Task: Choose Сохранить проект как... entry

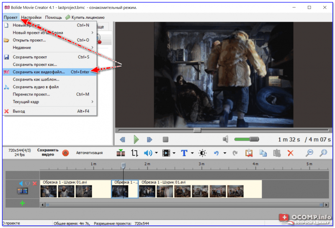Action: 50,64
